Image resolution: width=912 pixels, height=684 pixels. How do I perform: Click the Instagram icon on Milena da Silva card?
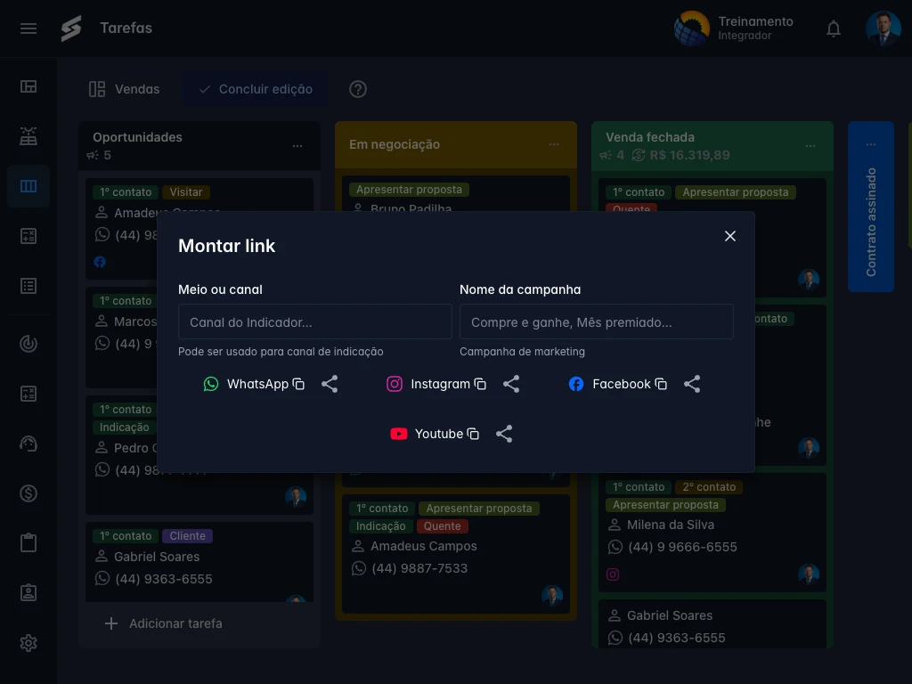coord(613,574)
